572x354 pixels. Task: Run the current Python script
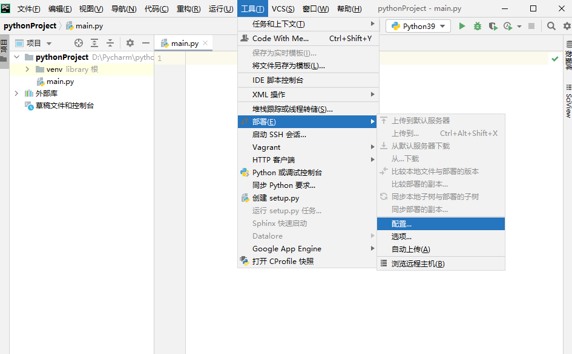coord(462,27)
